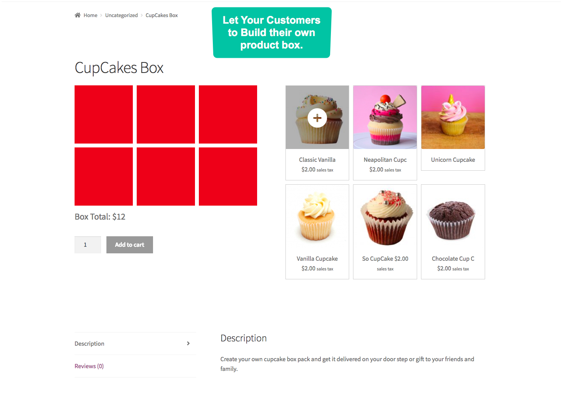Viewport: 562px width, 400px height.
Task: Click the Box Total price text
Action: (100, 216)
